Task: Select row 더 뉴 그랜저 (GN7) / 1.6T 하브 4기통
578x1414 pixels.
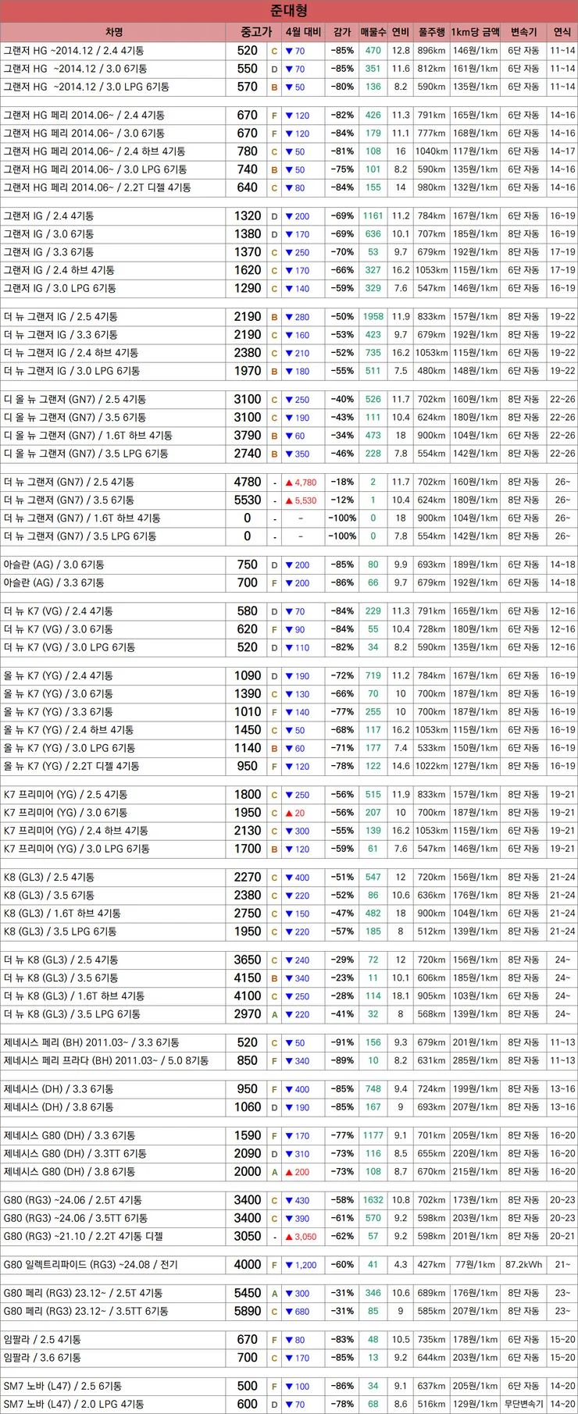Action: (x=289, y=518)
